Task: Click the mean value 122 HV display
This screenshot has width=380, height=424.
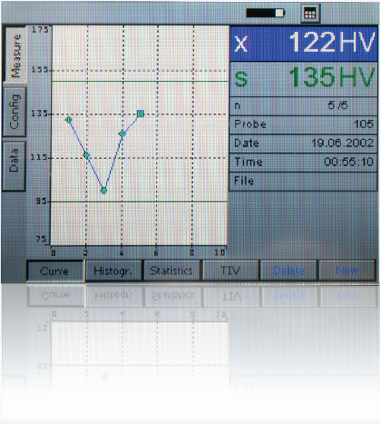Action: pos(303,43)
